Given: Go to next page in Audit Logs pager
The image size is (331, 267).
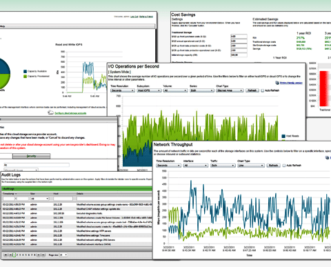Looking at the screenshot, I should tap(39, 255).
